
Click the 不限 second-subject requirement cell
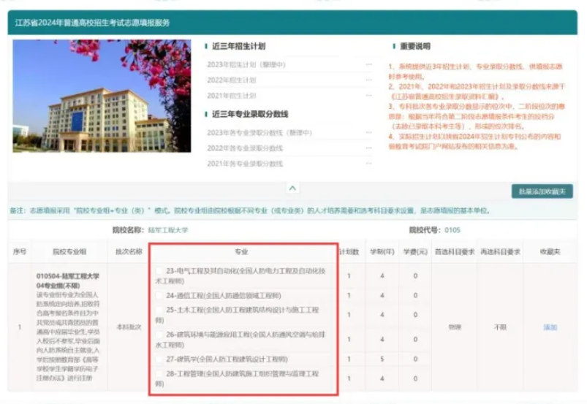501,327
